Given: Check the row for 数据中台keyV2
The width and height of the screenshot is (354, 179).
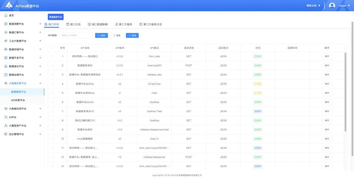Looking at the screenshot, I should point(52,102).
